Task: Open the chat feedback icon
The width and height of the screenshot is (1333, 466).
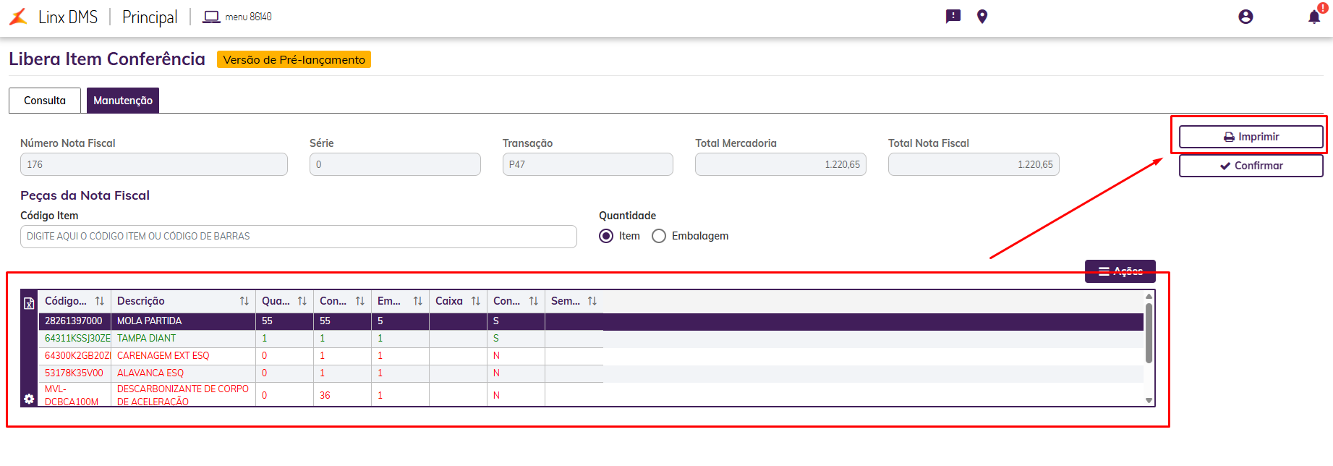Action: point(953,17)
